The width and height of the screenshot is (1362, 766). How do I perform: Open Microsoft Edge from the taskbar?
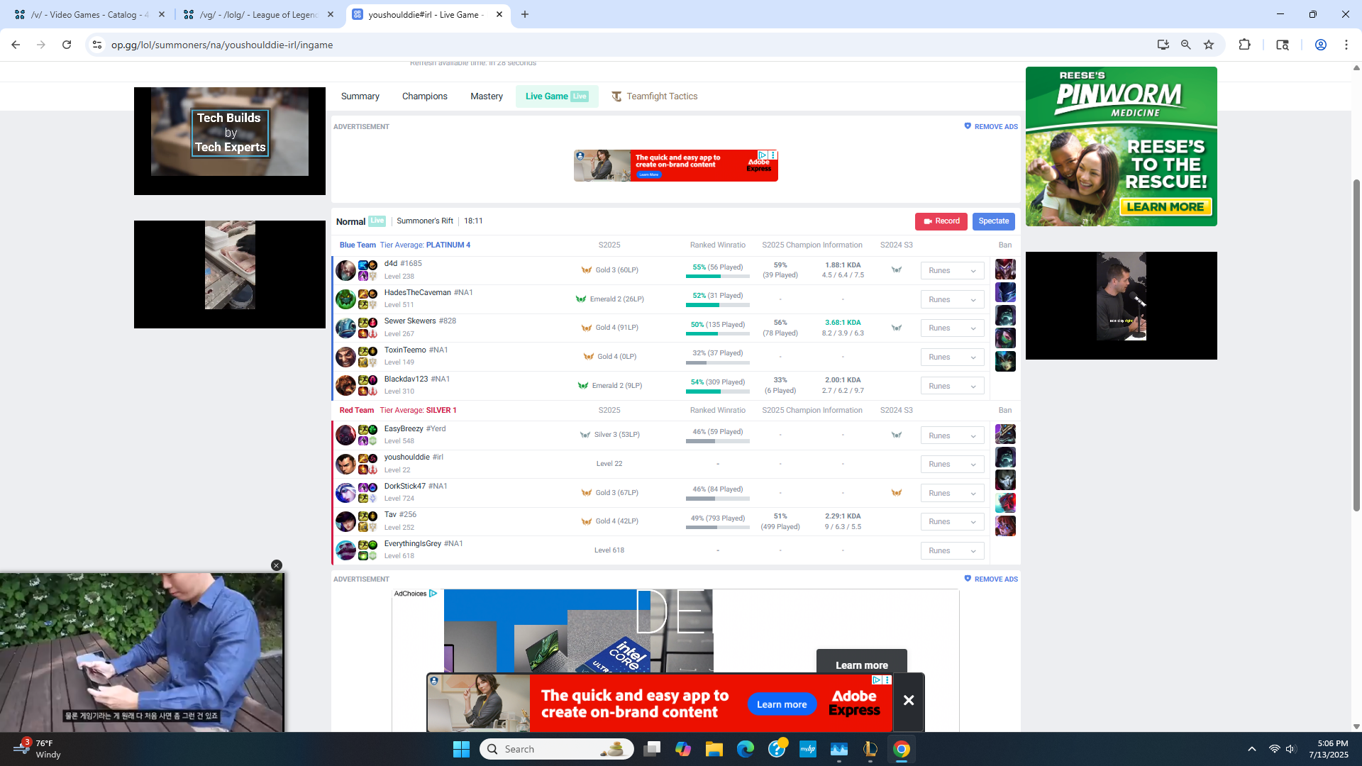tap(745, 749)
